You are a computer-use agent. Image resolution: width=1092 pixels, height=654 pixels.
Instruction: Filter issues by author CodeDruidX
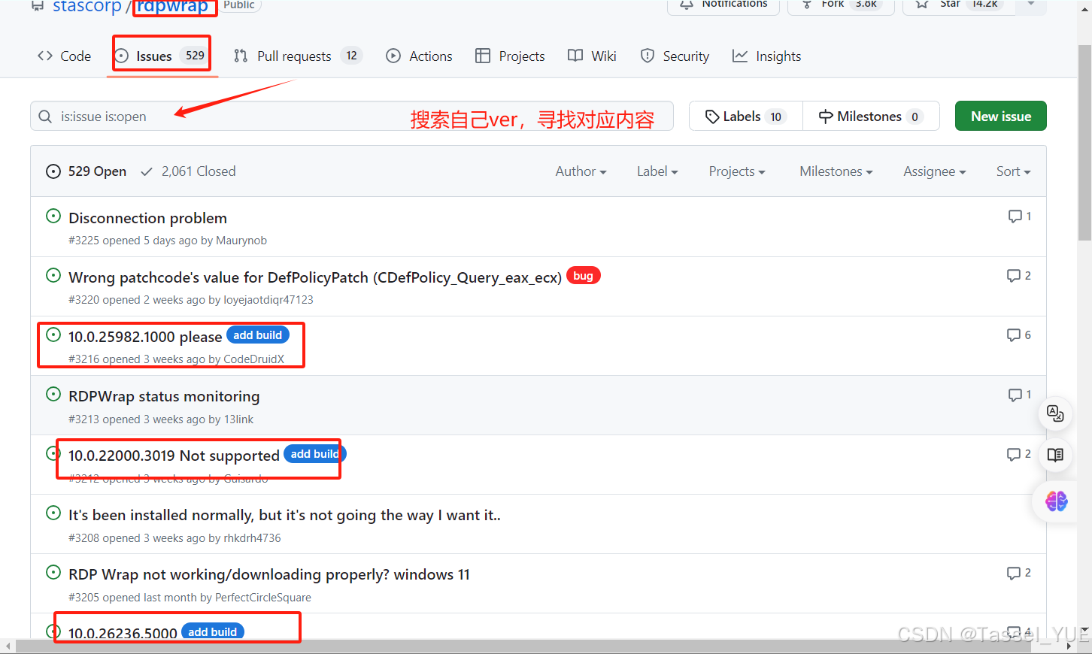coord(254,359)
